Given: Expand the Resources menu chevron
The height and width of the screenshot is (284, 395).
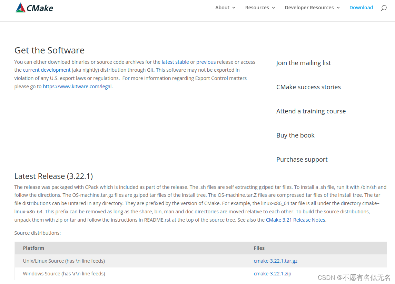Looking at the screenshot, I should 273,8.
